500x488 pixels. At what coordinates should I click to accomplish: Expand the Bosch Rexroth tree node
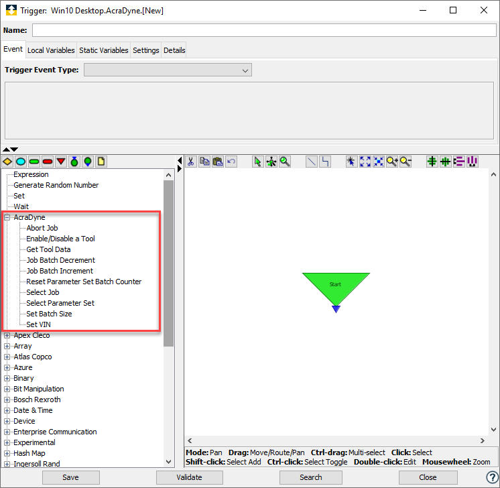pyautogui.click(x=7, y=400)
